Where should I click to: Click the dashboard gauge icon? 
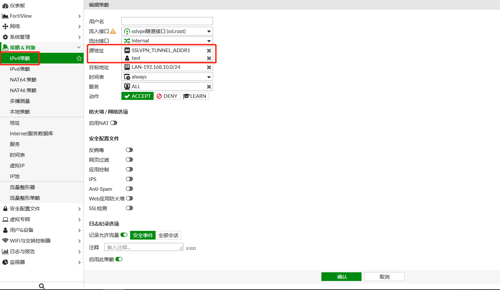5,6
